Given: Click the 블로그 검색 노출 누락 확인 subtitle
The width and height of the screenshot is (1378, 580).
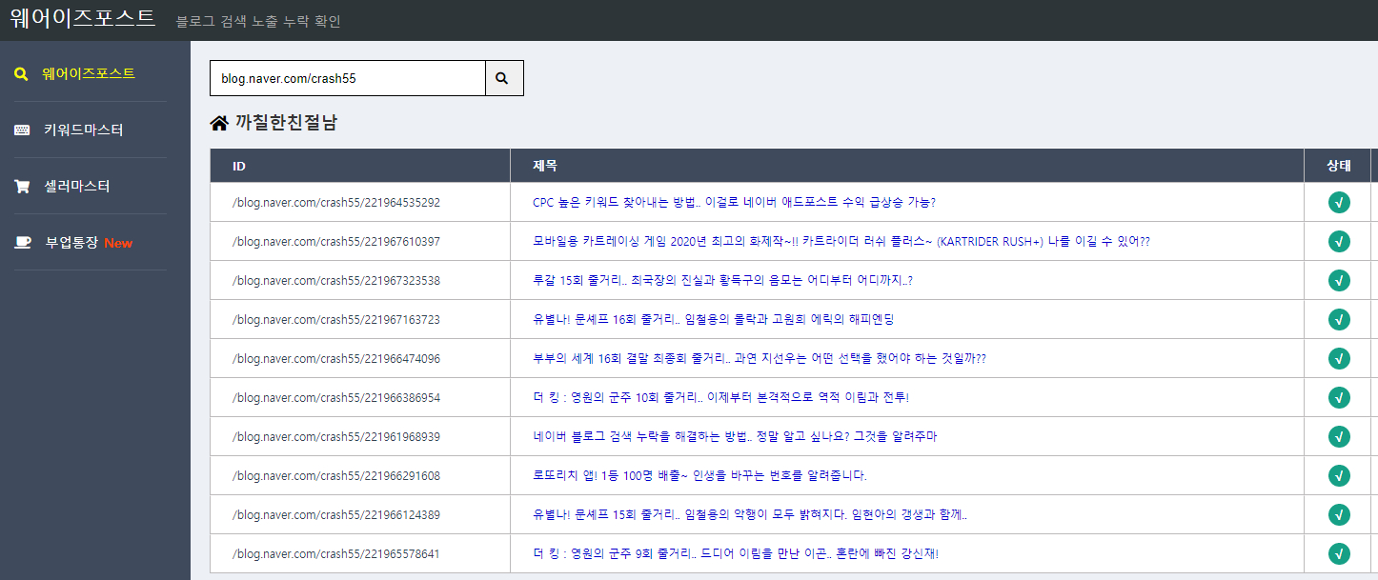Looking at the screenshot, I should coord(258,21).
